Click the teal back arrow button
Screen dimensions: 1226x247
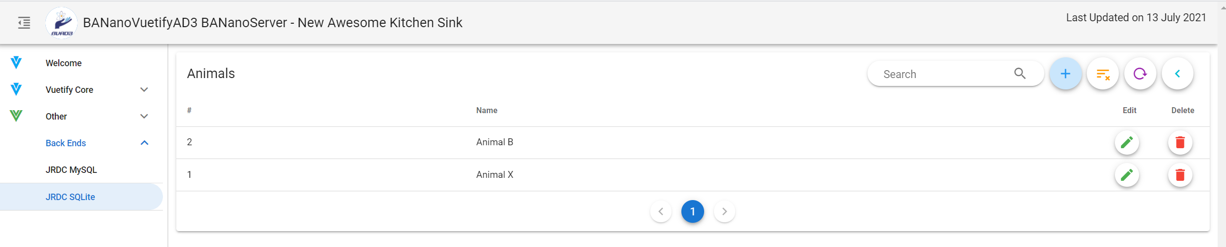tap(1178, 74)
